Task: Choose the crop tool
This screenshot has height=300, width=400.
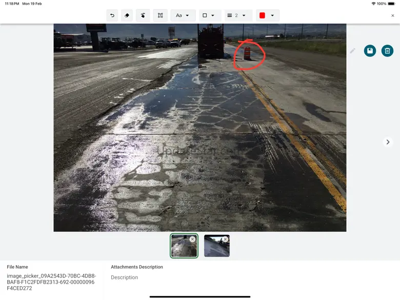Action: [x=160, y=15]
